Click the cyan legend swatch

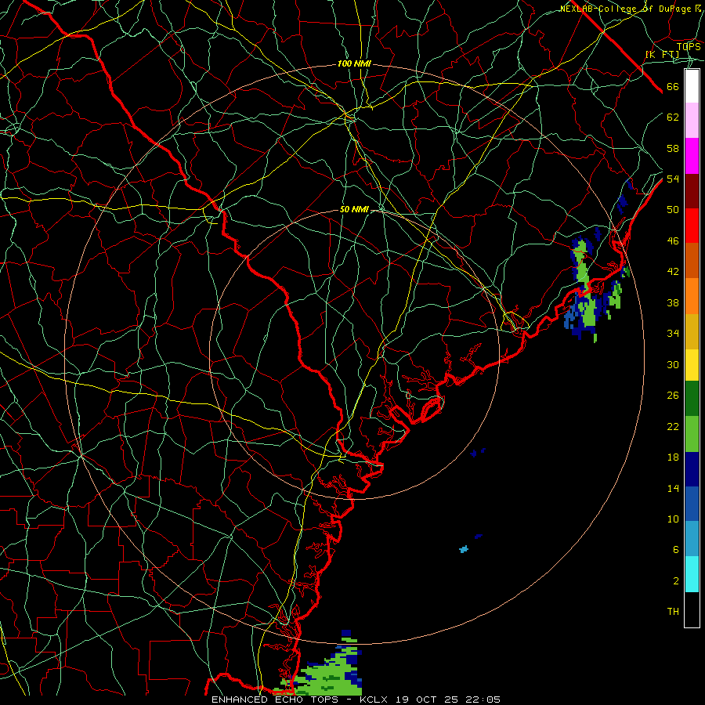pos(692,574)
